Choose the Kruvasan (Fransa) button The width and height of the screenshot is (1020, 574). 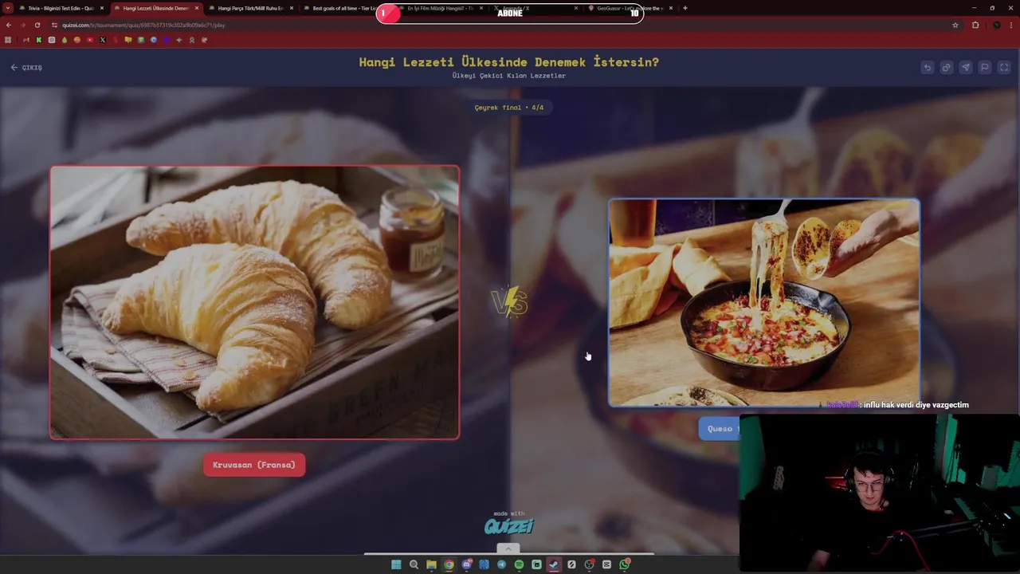pyautogui.click(x=254, y=465)
